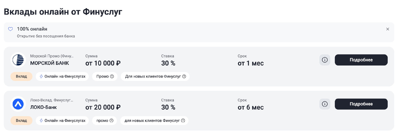Select Вклад tag on Морской Банк card

[21, 76]
